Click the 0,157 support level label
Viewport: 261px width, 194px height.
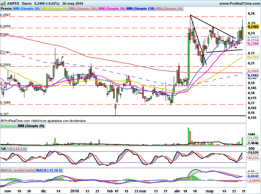[4, 114]
